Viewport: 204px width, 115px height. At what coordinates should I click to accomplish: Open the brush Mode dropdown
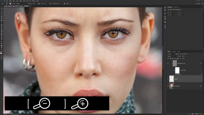(x=22, y=4)
